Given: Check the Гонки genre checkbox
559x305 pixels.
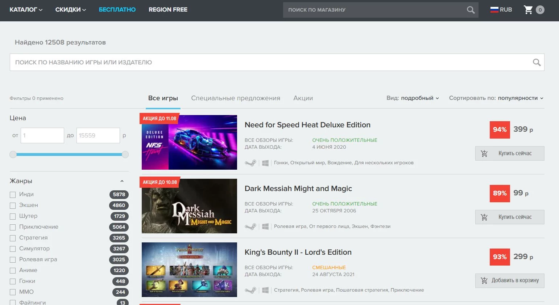Looking at the screenshot, I should click(x=12, y=281).
